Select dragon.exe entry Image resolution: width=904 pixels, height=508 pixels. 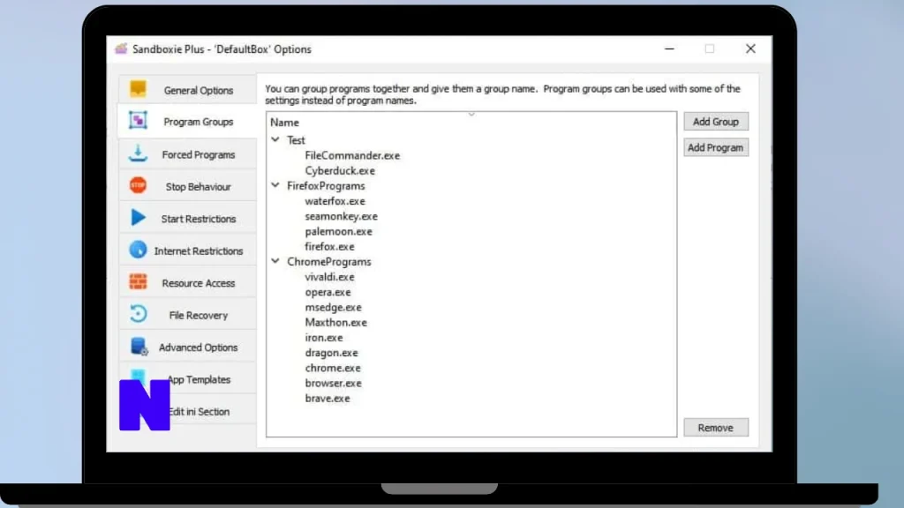(331, 353)
